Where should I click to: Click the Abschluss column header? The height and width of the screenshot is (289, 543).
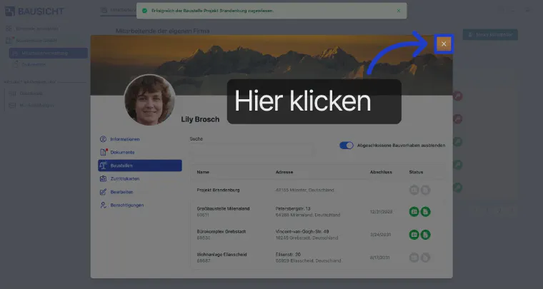click(381, 172)
